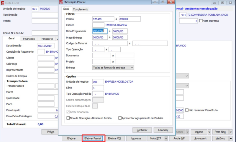Click the Confirmar button
The height and width of the screenshot is (142, 236).
[x=142, y=130]
